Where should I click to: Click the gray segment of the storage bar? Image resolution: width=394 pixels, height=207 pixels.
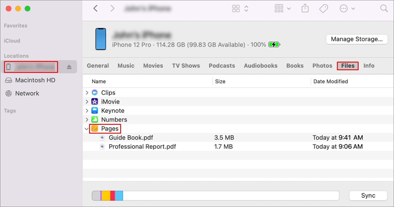96,196
